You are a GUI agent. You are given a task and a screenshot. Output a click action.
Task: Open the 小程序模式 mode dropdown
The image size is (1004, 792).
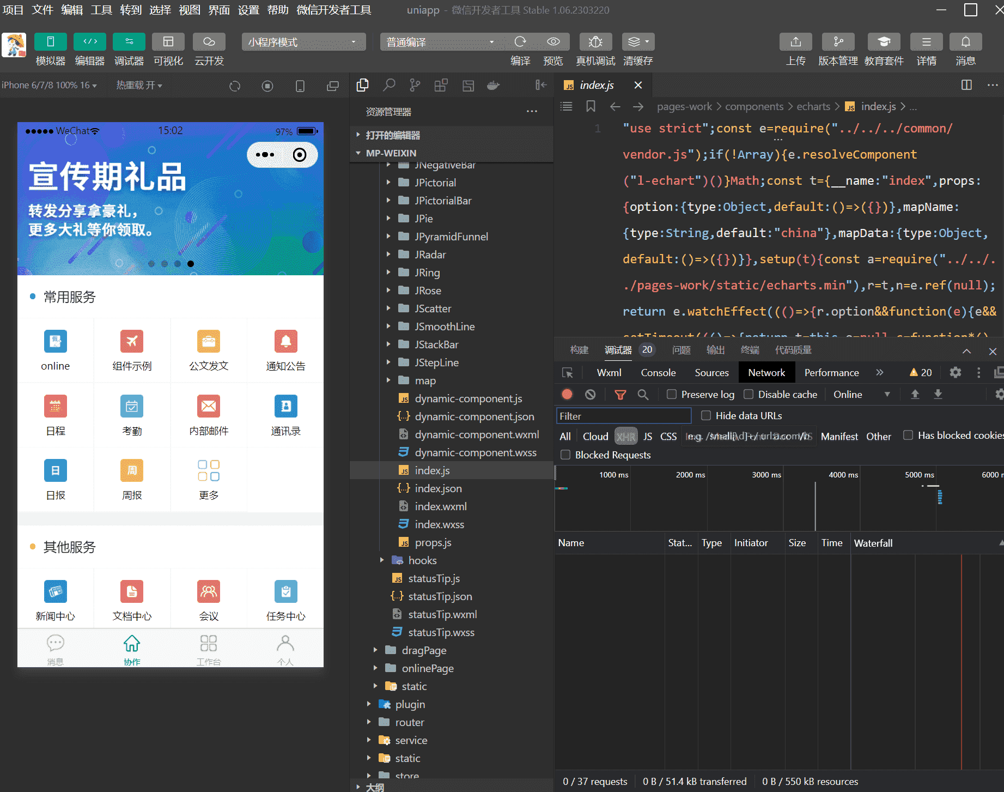[303, 42]
